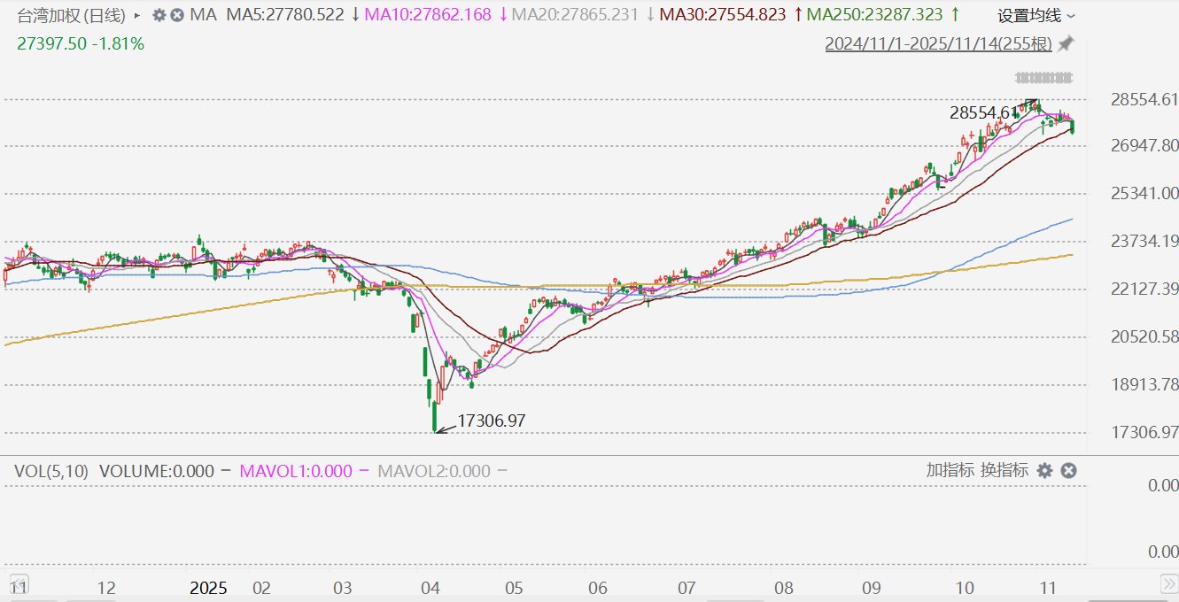Screen dimensions: 1179x602
Task: Click the 2024/11/1-2025/11/14 date range link
Action: tap(938, 43)
